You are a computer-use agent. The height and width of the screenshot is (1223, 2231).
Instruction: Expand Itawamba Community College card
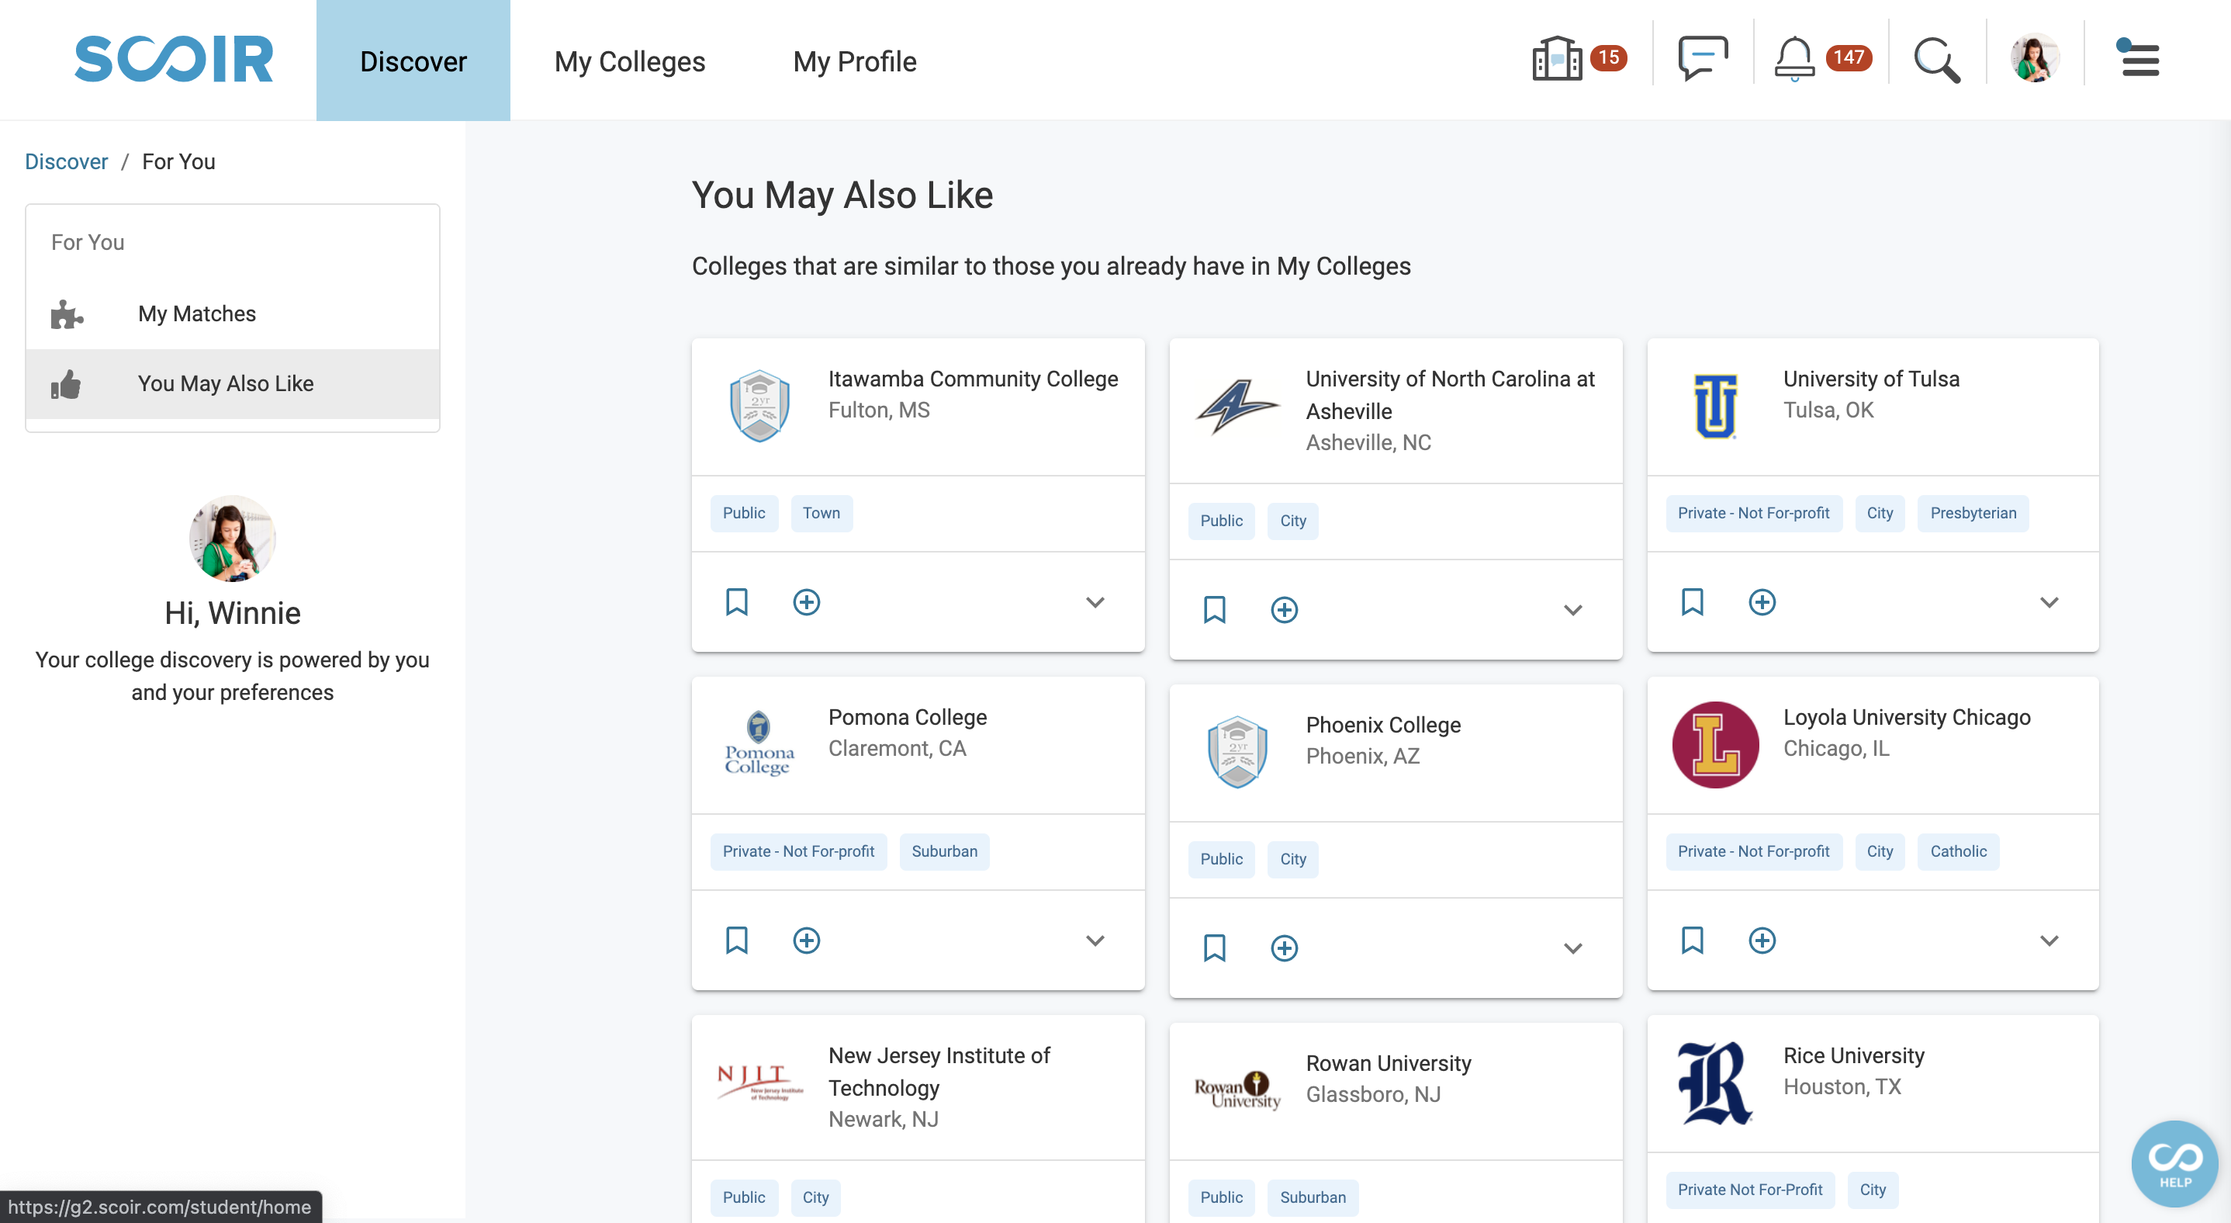click(1095, 602)
